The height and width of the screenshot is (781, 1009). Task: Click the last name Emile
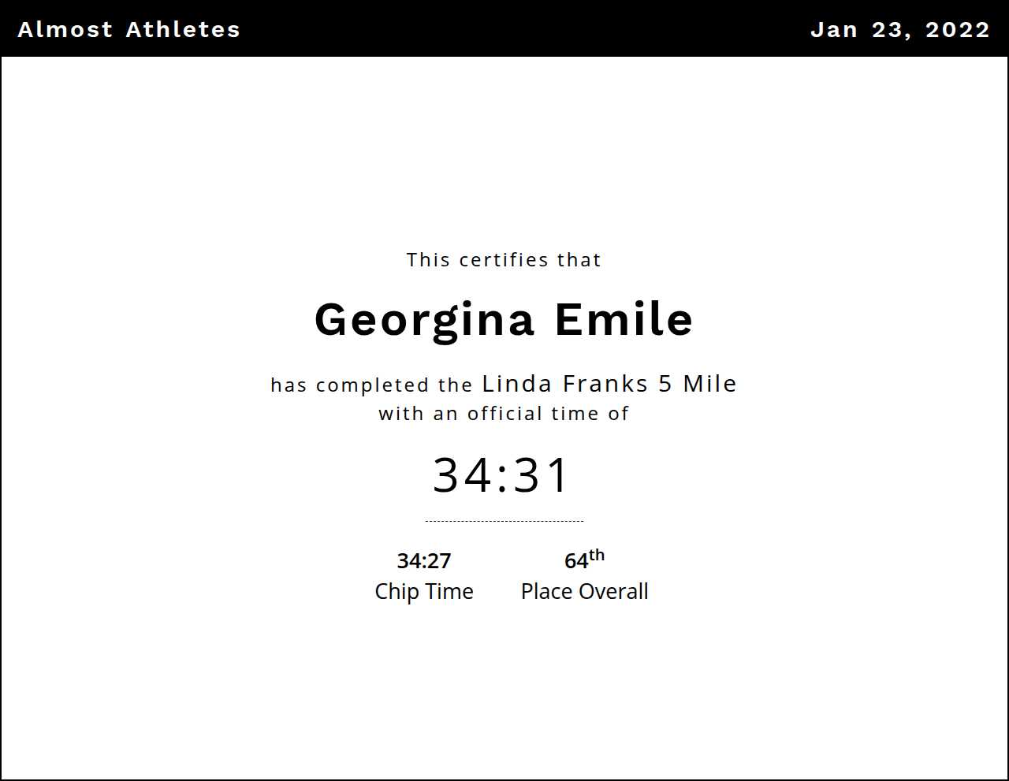tap(624, 320)
